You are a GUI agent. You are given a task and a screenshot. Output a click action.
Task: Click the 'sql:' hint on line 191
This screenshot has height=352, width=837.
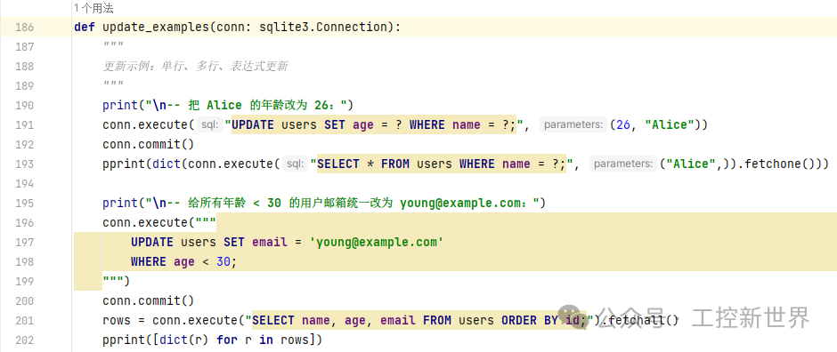tap(209, 125)
